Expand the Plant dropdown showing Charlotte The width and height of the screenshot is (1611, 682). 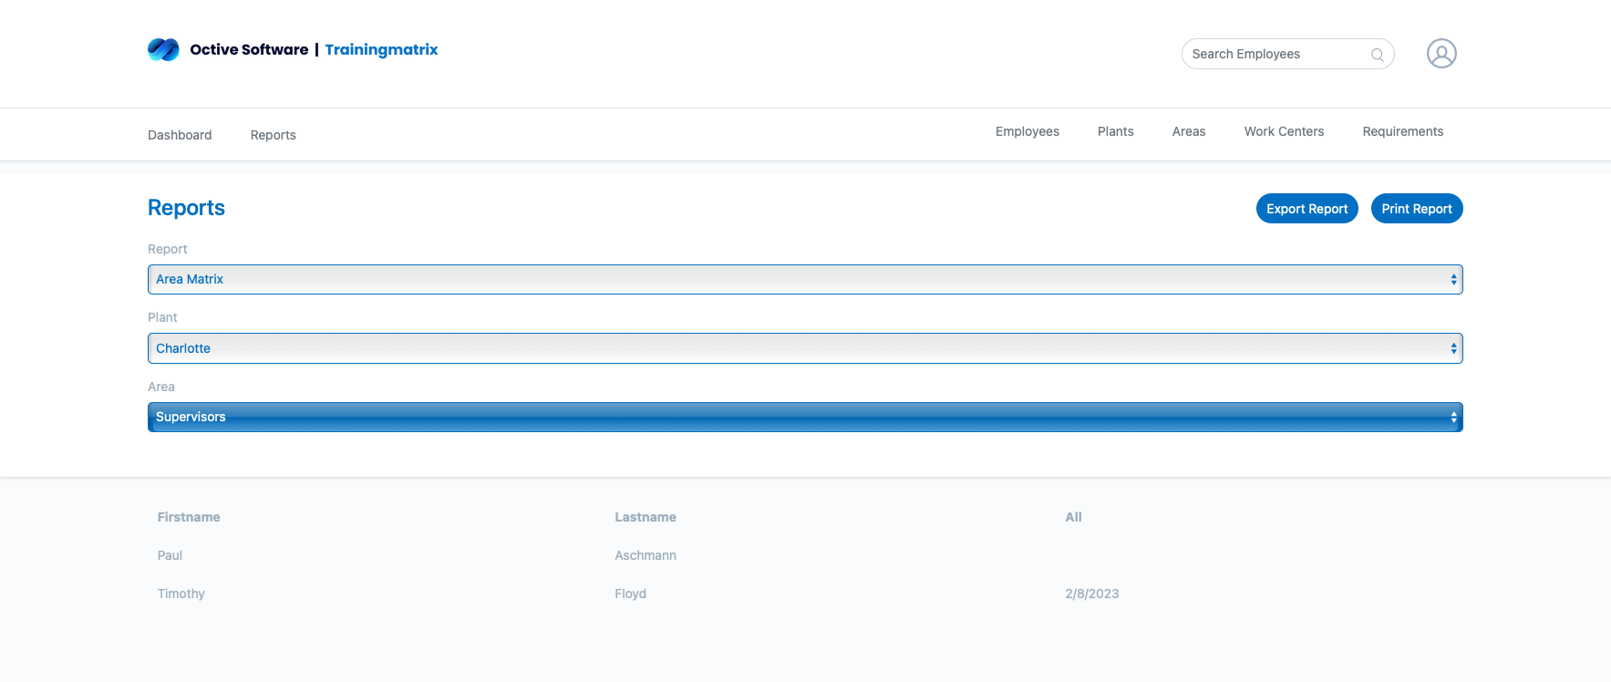point(804,348)
